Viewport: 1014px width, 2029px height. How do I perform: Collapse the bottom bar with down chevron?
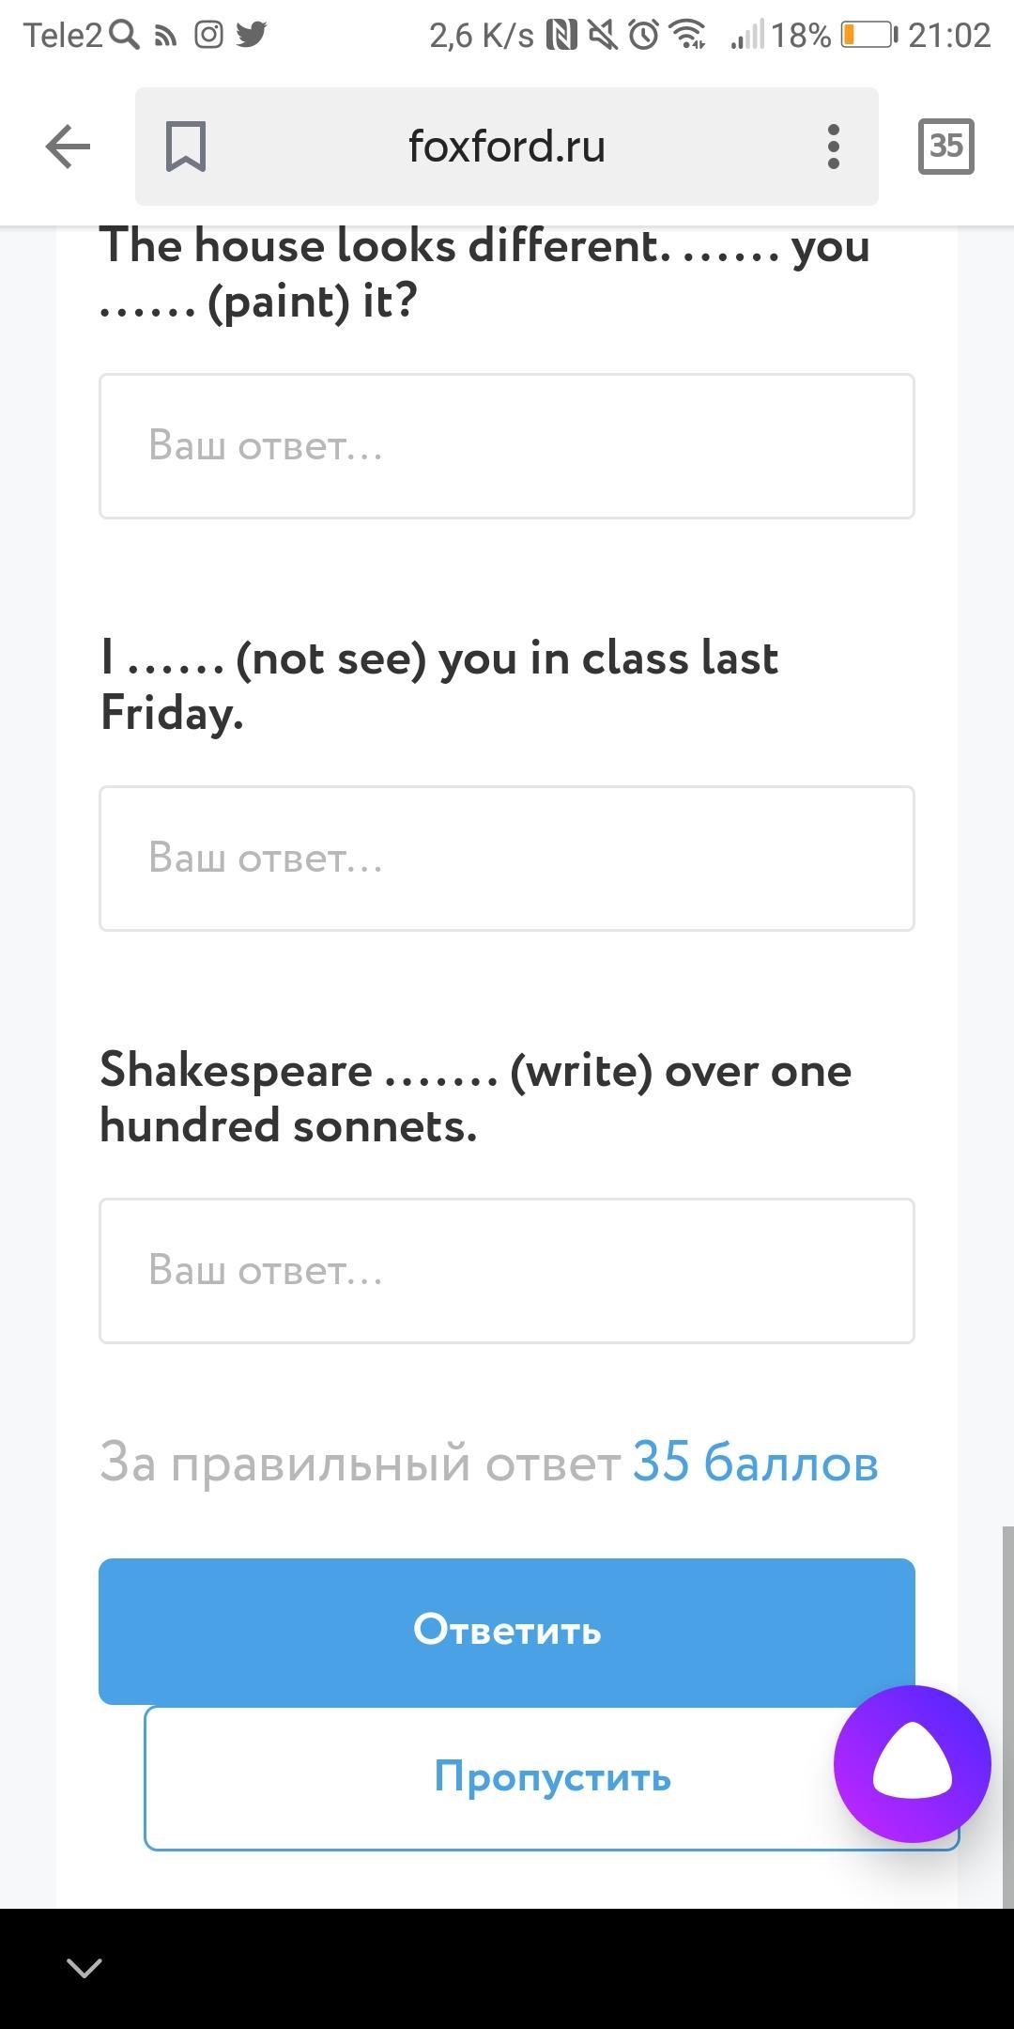click(84, 1968)
